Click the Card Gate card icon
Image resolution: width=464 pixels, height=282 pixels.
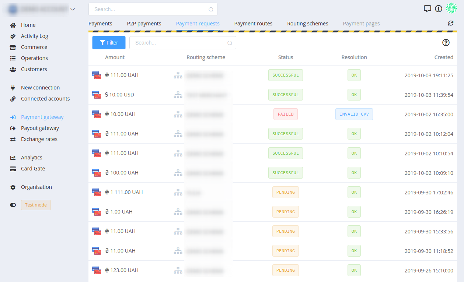(13, 169)
